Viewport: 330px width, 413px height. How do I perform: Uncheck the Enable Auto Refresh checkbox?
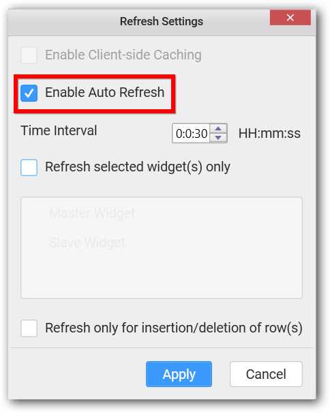[x=29, y=93]
